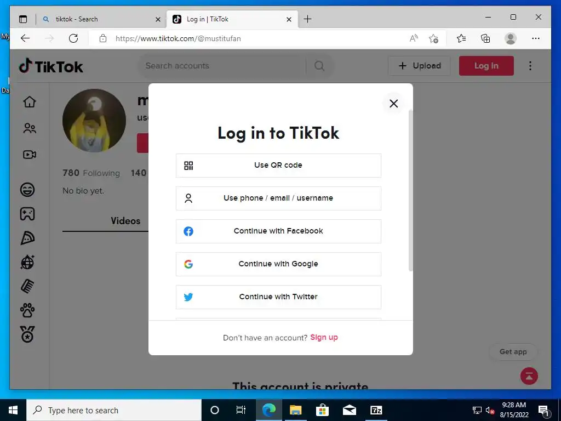This screenshot has height=421, width=561.
Task: Click the red Log in button
Action: pos(486,66)
